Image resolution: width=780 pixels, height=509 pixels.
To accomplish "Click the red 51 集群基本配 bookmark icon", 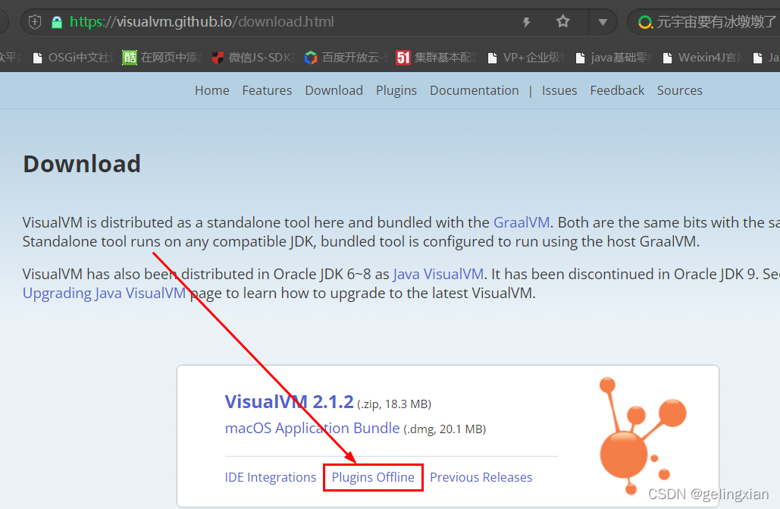I will [401, 57].
